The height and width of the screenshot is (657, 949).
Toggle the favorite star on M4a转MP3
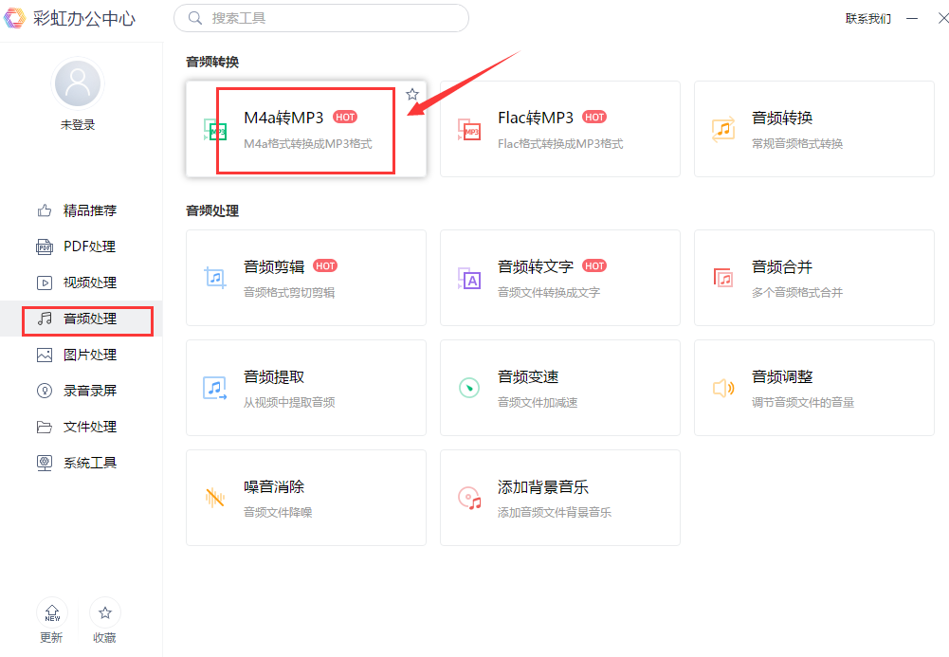coord(412,94)
